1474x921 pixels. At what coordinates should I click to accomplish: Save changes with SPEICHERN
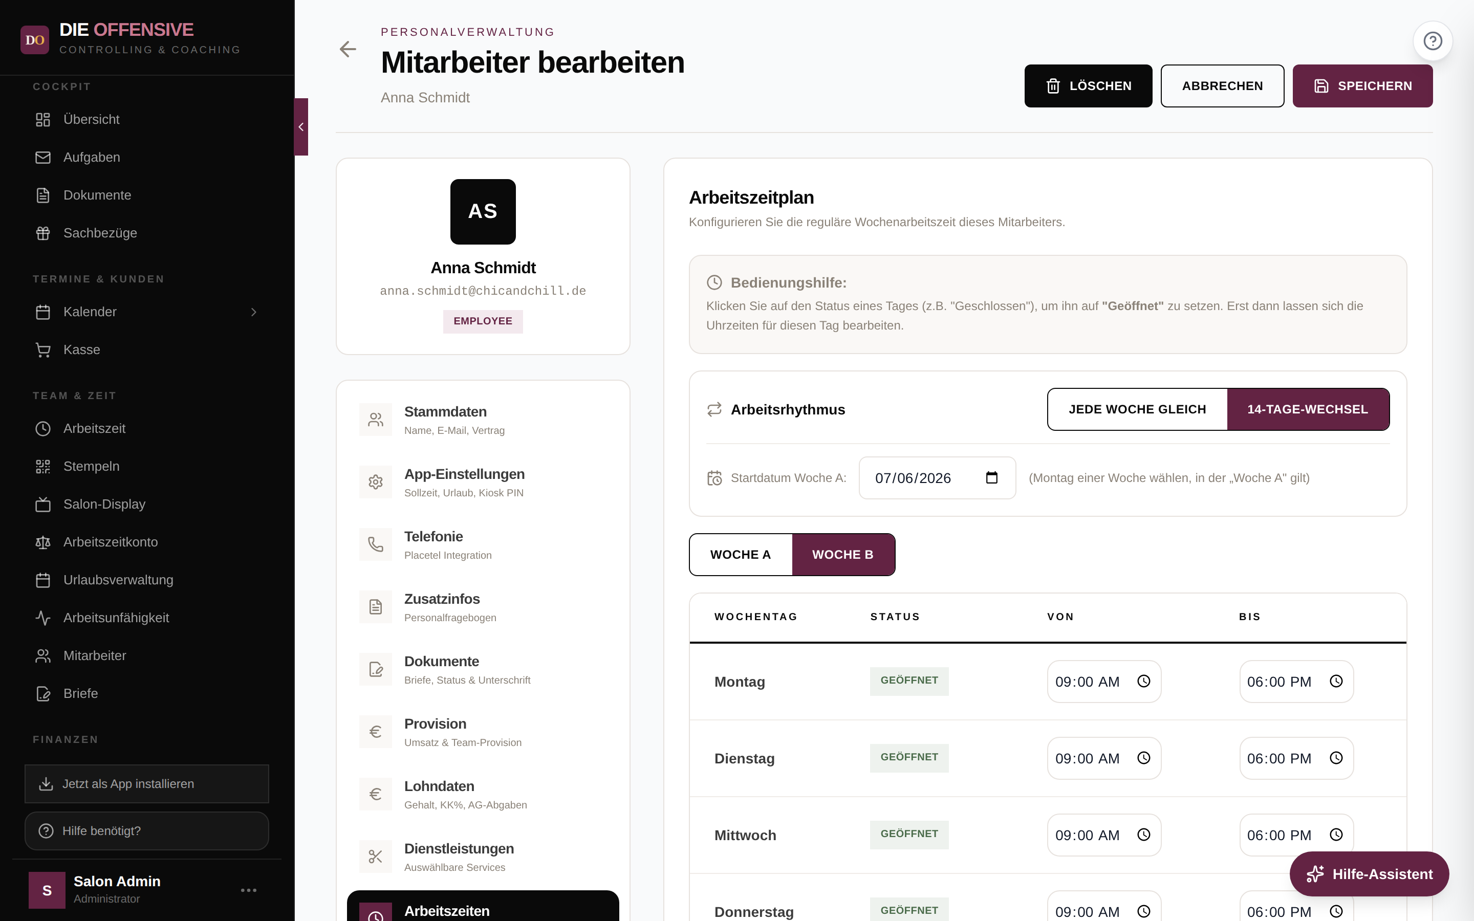[x=1362, y=86]
